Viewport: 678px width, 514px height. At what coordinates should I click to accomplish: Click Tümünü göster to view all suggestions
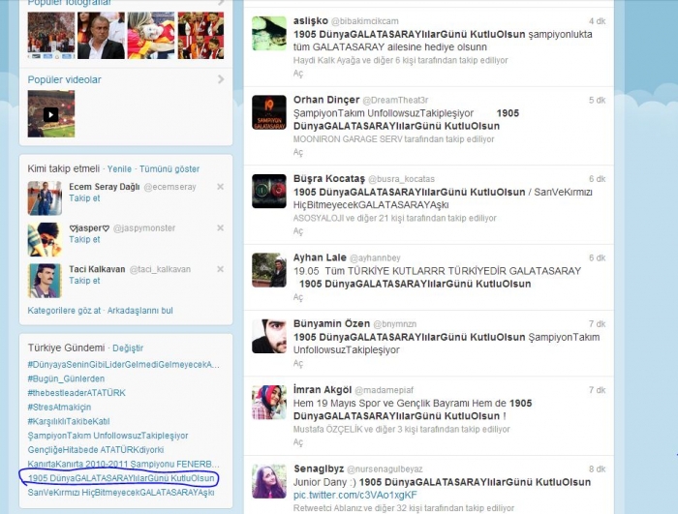click(x=169, y=169)
